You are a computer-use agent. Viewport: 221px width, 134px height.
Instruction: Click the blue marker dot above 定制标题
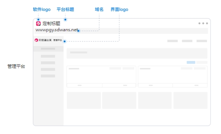[x=65, y=19]
